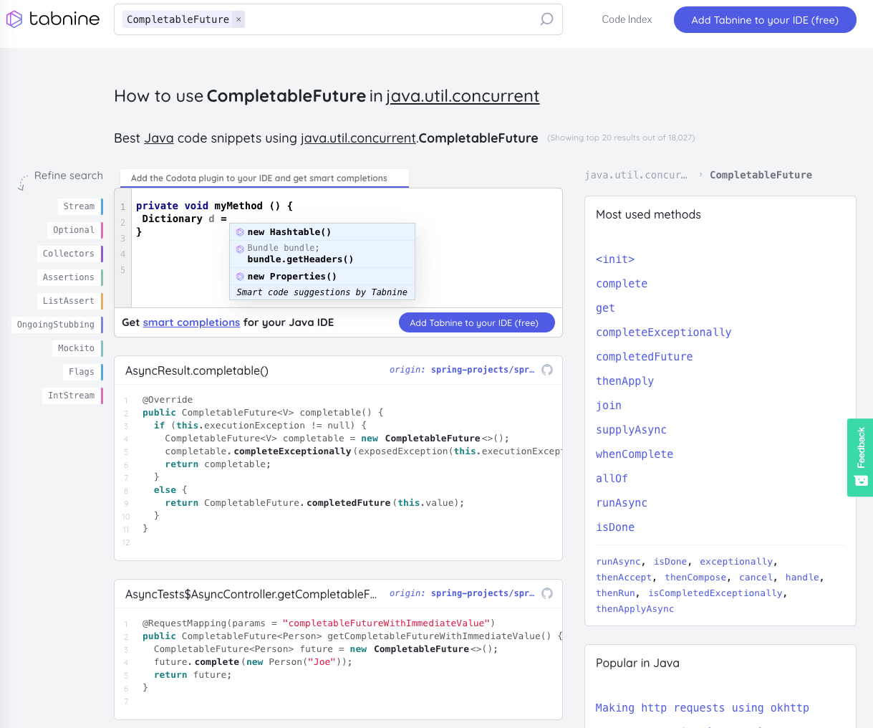Open the cancel method link

(x=756, y=578)
